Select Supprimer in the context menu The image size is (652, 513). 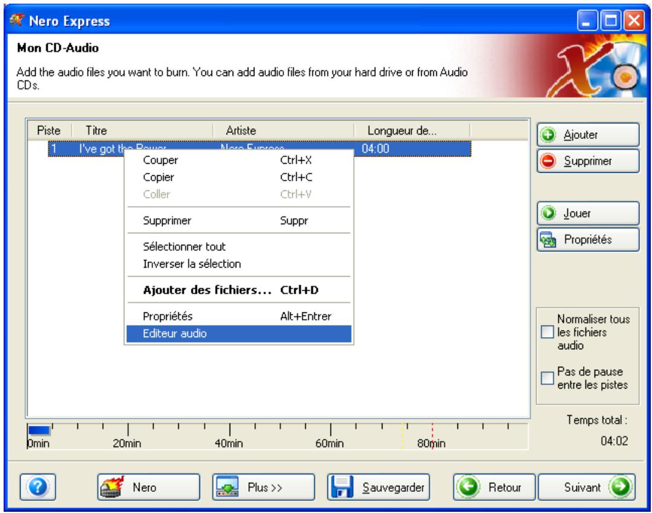pos(239,221)
